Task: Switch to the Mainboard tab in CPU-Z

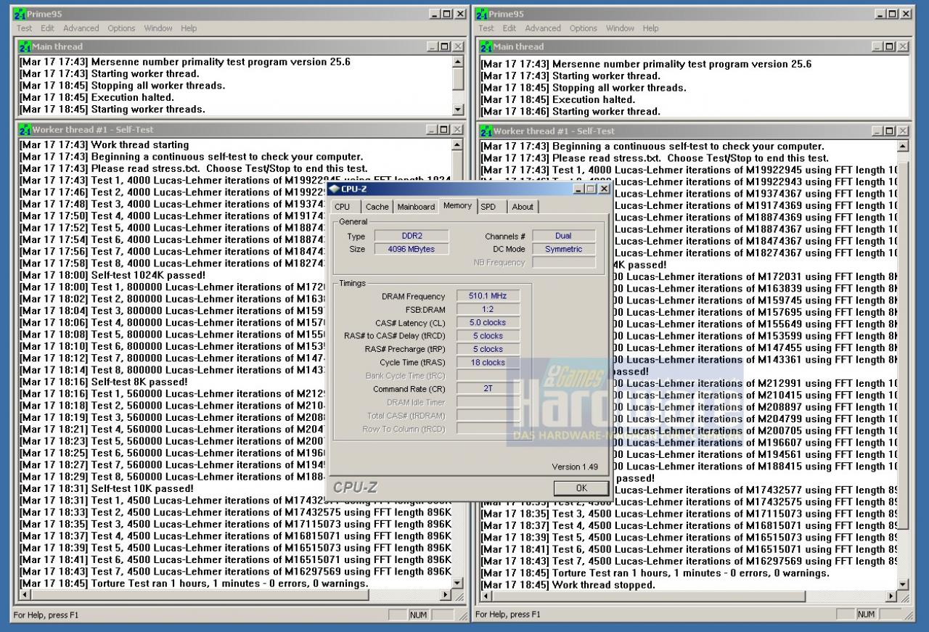Action: click(416, 207)
